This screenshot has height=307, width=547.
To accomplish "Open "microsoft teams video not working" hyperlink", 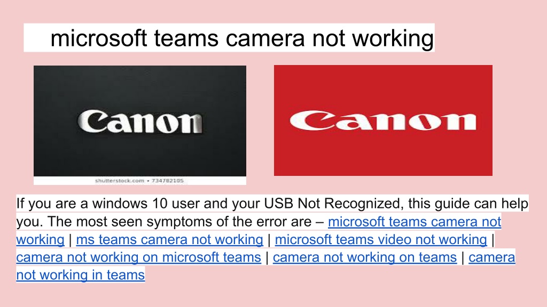I will pos(381,239).
